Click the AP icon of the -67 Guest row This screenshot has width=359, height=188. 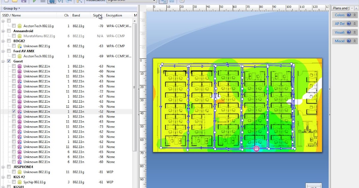20,96
